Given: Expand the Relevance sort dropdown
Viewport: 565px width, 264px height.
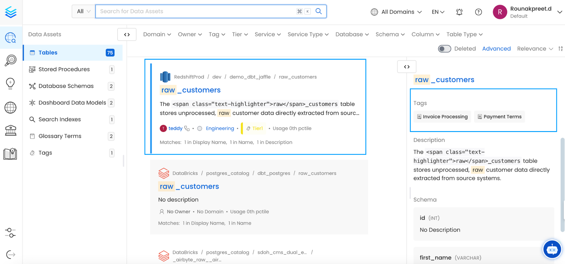Looking at the screenshot, I should [x=535, y=49].
